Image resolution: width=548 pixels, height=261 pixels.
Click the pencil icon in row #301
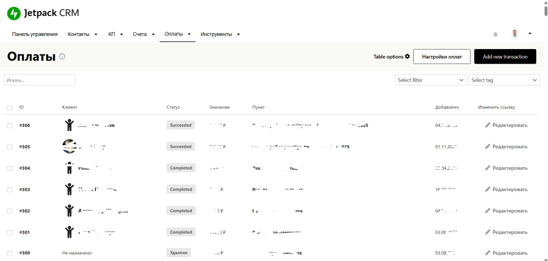[488, 232]
